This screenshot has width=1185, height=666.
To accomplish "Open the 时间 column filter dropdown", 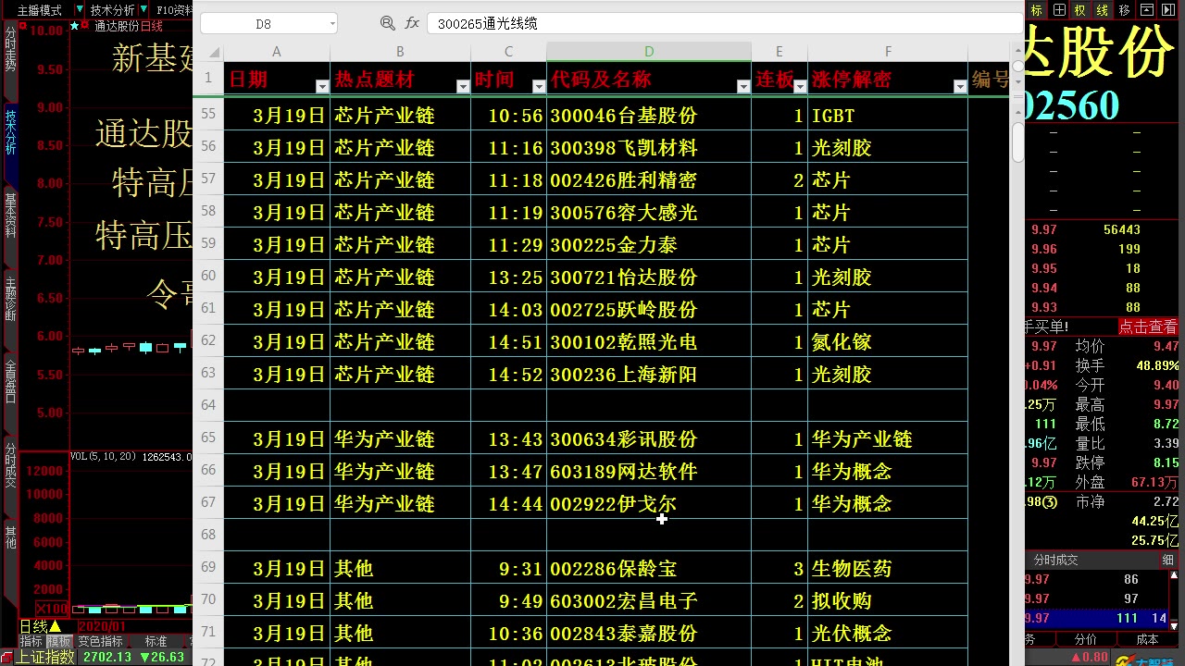I will (x=539, y=86).
